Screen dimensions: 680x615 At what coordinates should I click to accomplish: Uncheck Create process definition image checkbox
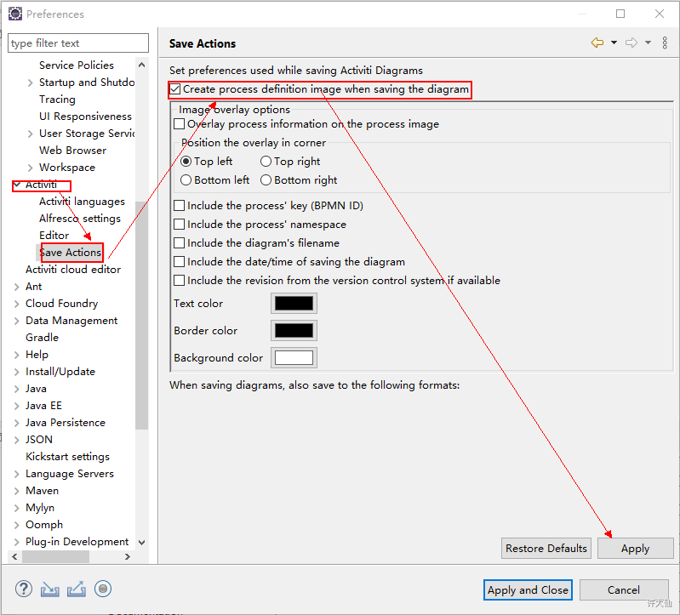175,89
